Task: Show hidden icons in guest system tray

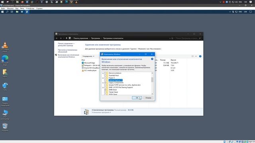Action: (x=230, y=12)
